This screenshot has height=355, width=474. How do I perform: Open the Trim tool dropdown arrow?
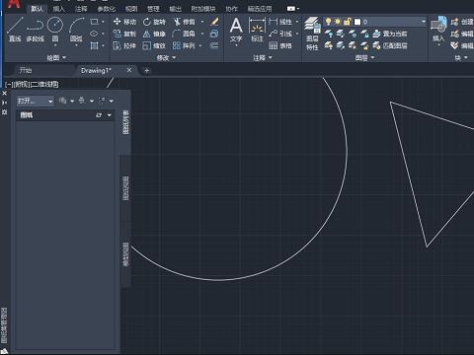click(202, 22)
